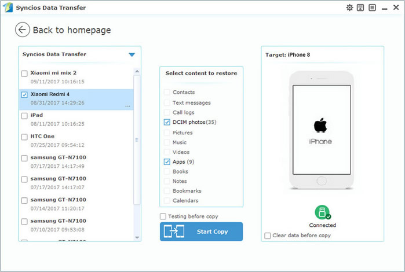This screenshot has width=405, height=272.
Task: Tick the Text messages checkbox
Action: coord(167,102)
